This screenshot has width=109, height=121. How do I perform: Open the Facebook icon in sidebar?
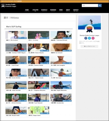coord(86,38)
